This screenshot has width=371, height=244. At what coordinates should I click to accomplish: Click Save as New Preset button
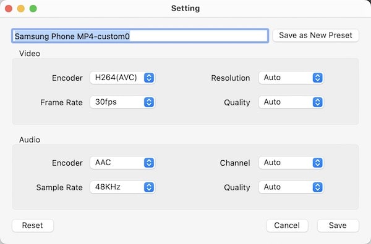click(315, 35)
